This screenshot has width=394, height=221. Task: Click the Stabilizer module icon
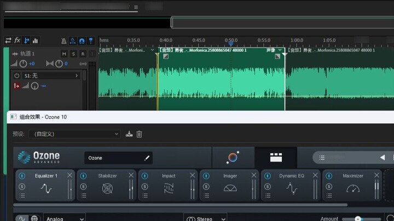(107, 189)
